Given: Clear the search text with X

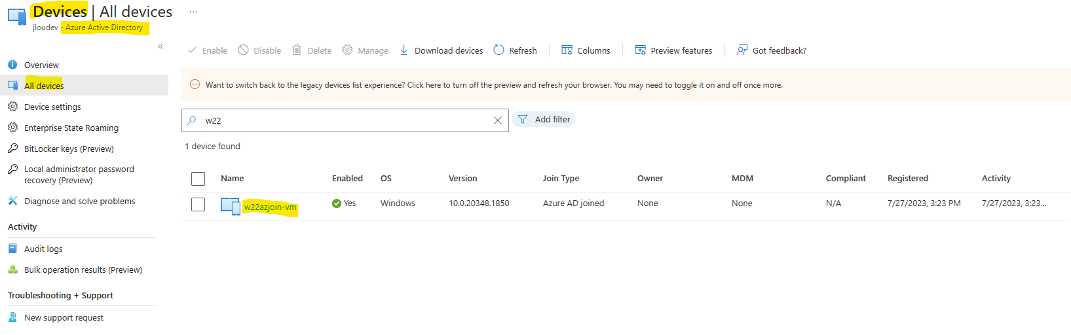Looking at the screenshot, I should (498, 120).
